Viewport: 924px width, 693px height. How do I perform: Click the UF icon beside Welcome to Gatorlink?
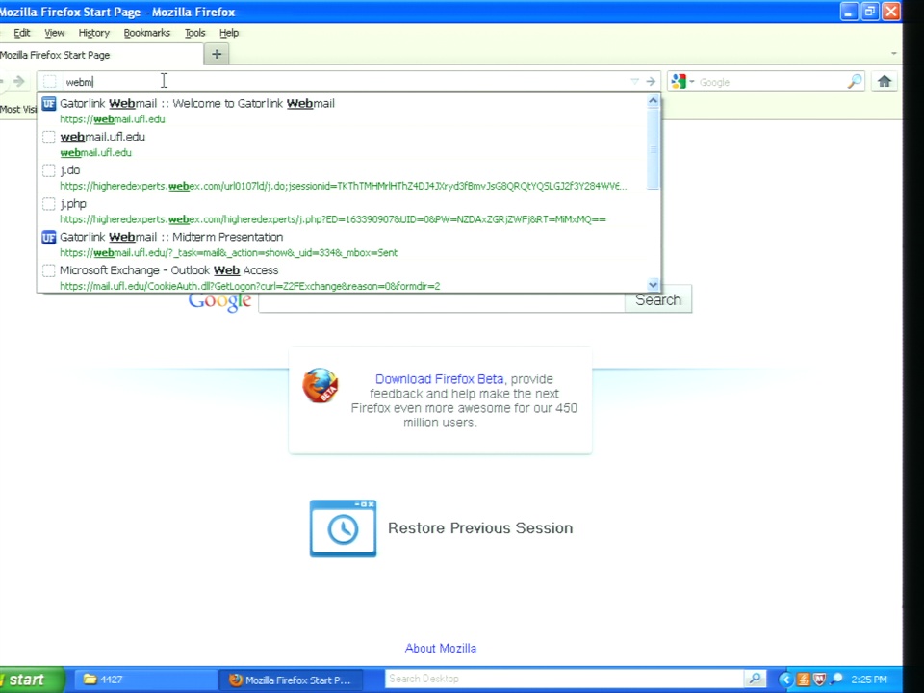(x=49, y=104)
